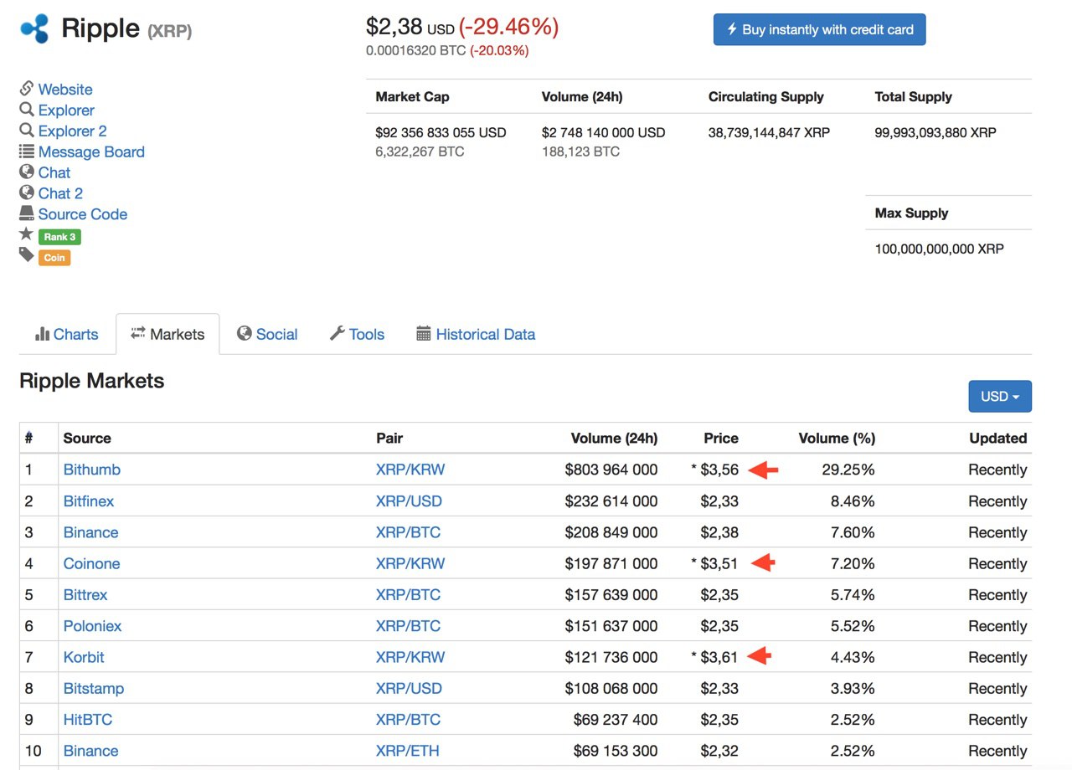Viewport: 1072px width, 770px height.
Task: Switch to the Historical Data tab
Action: (476, 334)
